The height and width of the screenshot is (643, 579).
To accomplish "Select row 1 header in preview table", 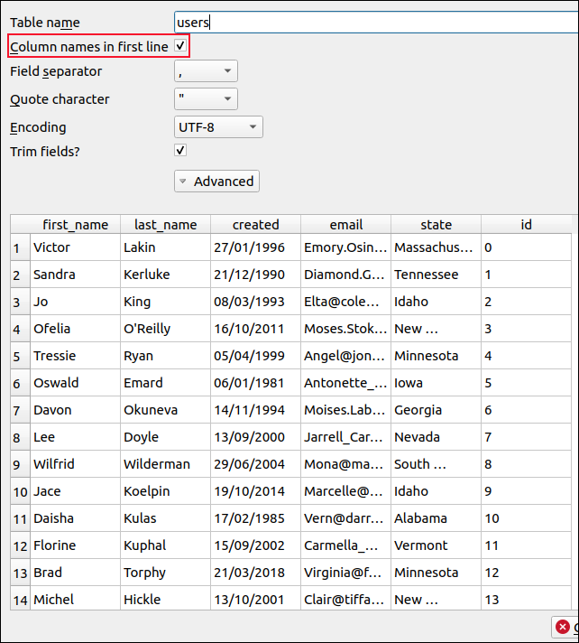I will point(19,247).
